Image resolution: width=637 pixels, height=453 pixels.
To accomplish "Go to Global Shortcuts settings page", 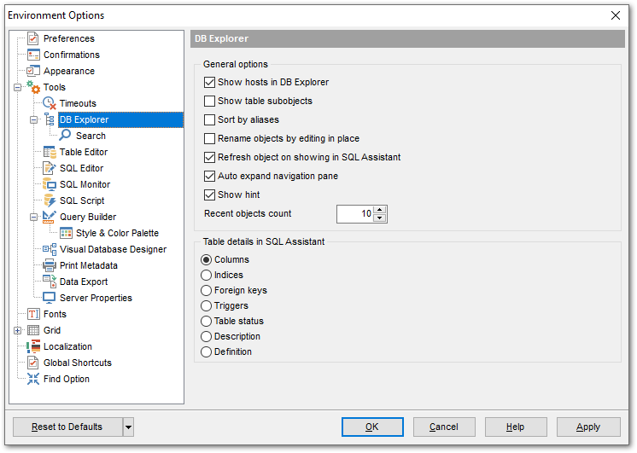I will click(77, 363).
